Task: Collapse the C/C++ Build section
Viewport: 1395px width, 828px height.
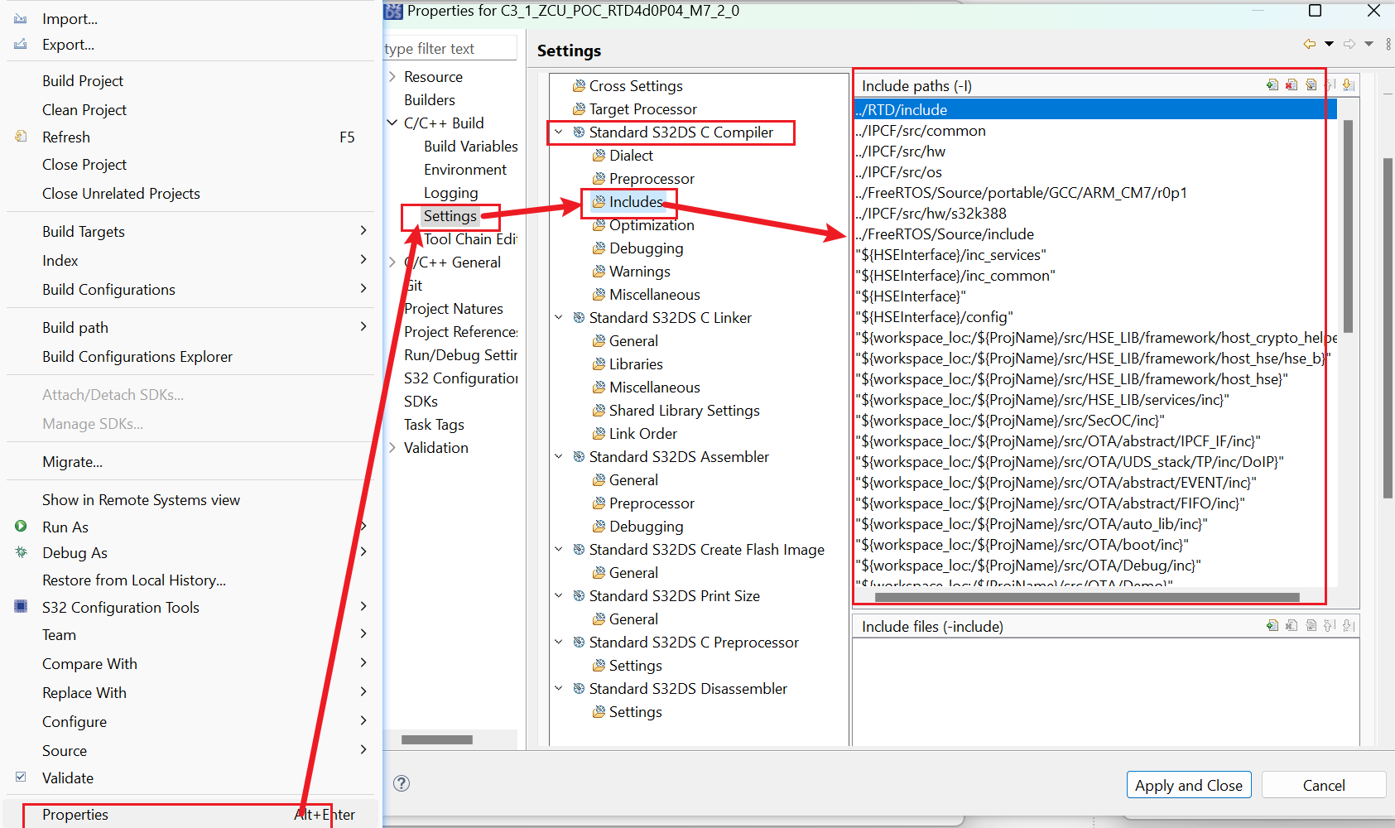Action: click(392, 122)
